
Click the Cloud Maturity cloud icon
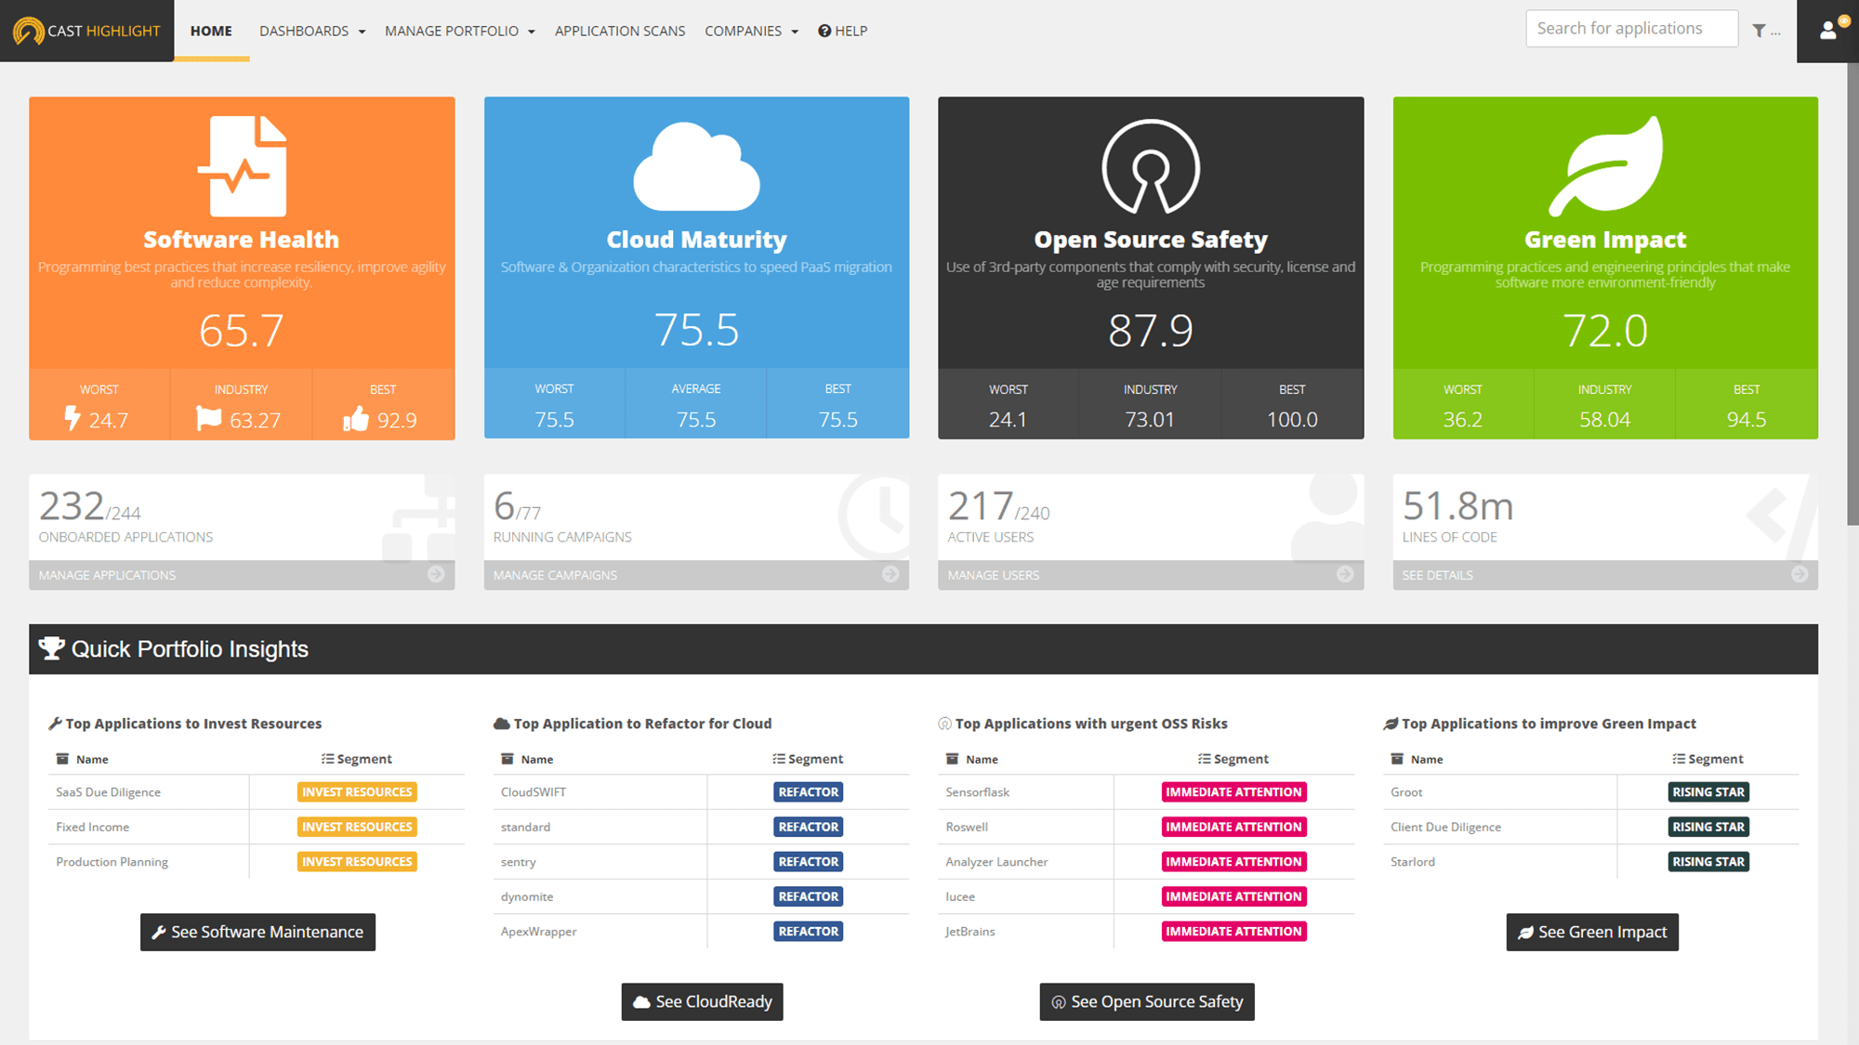pyautogui.click(x=696, y=166)
